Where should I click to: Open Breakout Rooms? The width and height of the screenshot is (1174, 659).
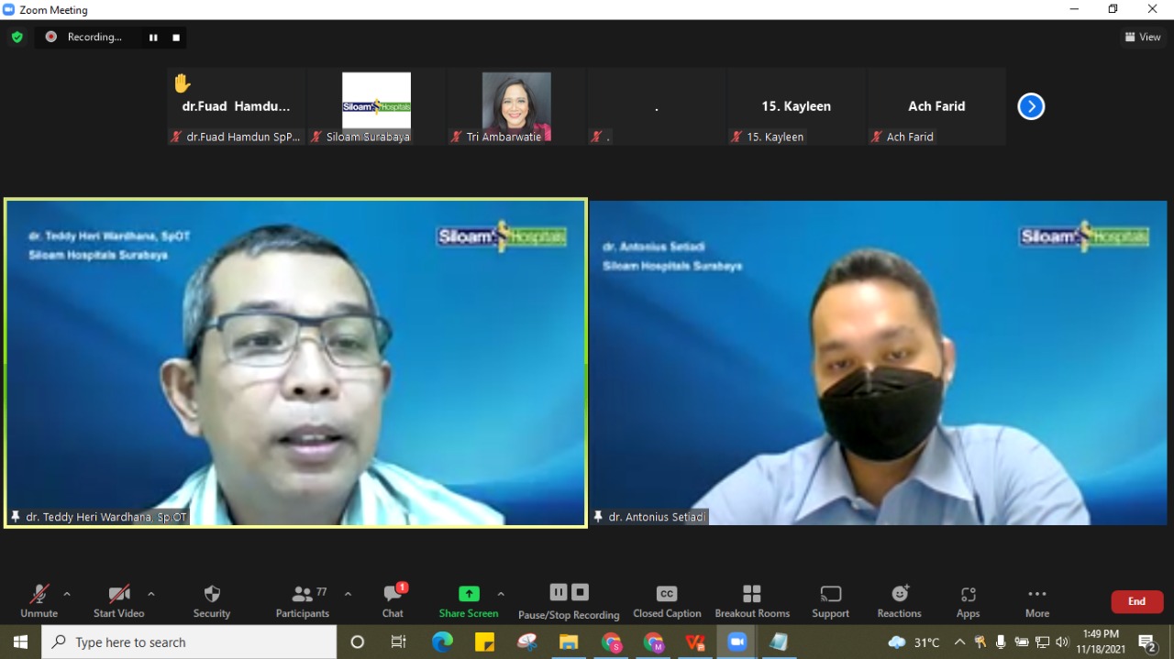pyautogui.click(x=752, y=600)
